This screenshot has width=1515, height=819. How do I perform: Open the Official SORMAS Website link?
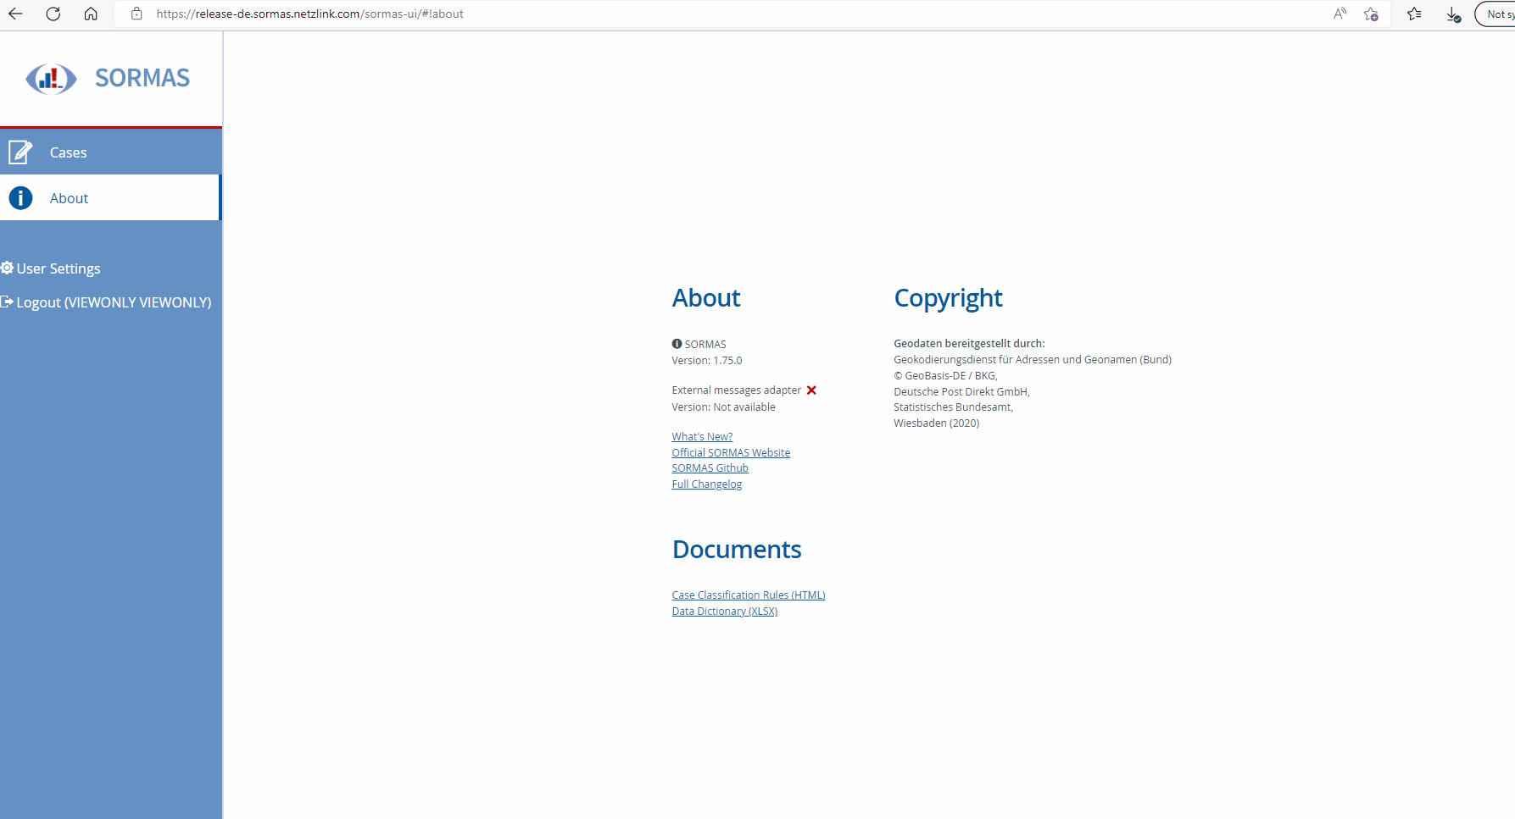pos(731,451)
